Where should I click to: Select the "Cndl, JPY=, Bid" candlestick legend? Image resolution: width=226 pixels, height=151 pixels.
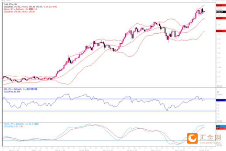point(10,5)
